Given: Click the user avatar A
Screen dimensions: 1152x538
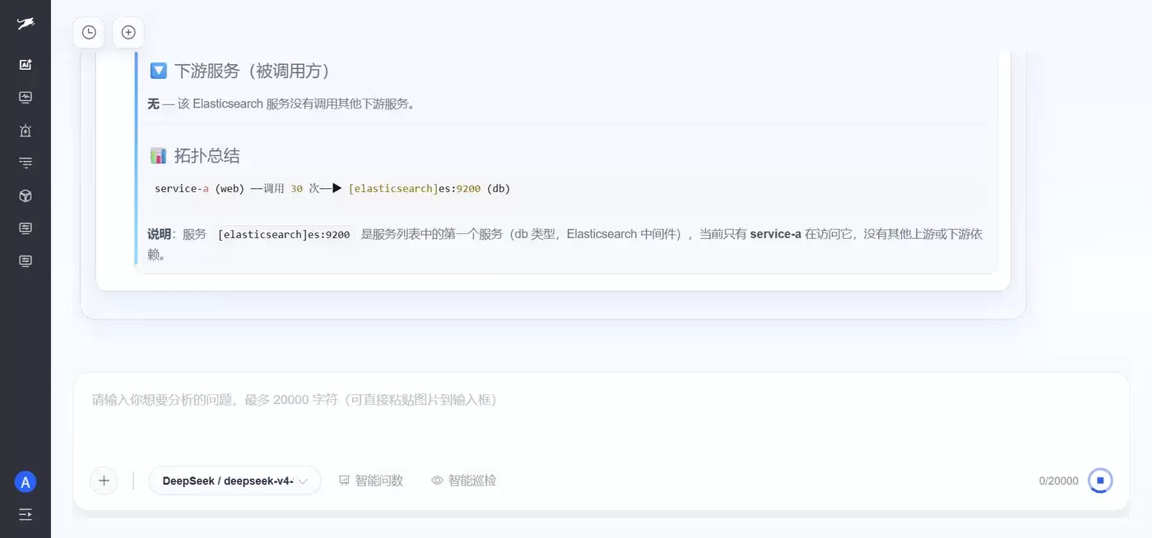Looking at the screenshot, I should (x=26, y=482).
